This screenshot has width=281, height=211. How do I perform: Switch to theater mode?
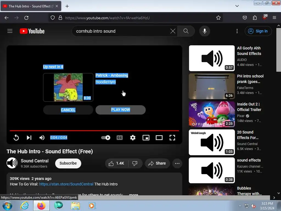tap(159, 138)
